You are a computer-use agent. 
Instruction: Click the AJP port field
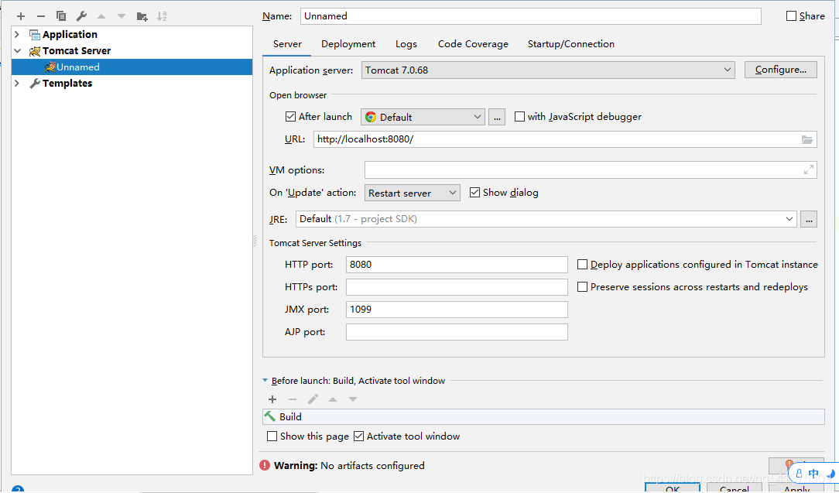(457, 332)
